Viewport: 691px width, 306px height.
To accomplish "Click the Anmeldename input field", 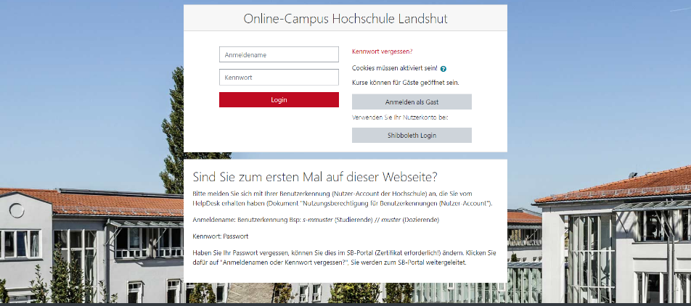I will [x=279, y=54].
